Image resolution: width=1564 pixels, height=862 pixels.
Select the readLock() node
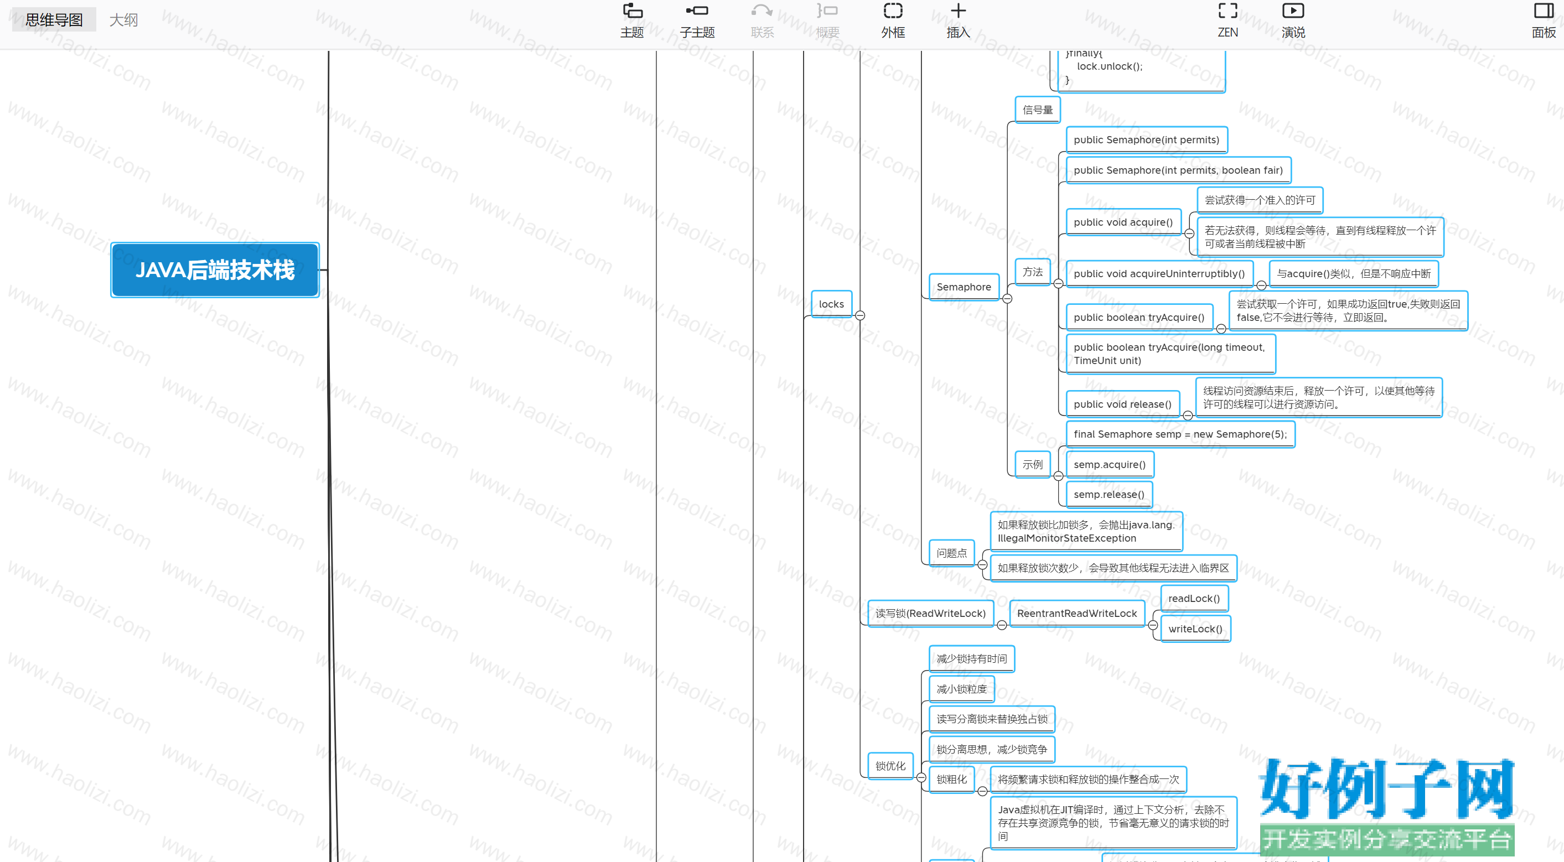[1194, 599]
